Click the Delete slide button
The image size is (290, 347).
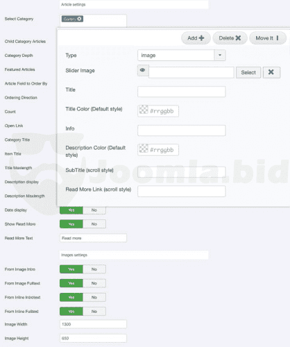(230, 38)
